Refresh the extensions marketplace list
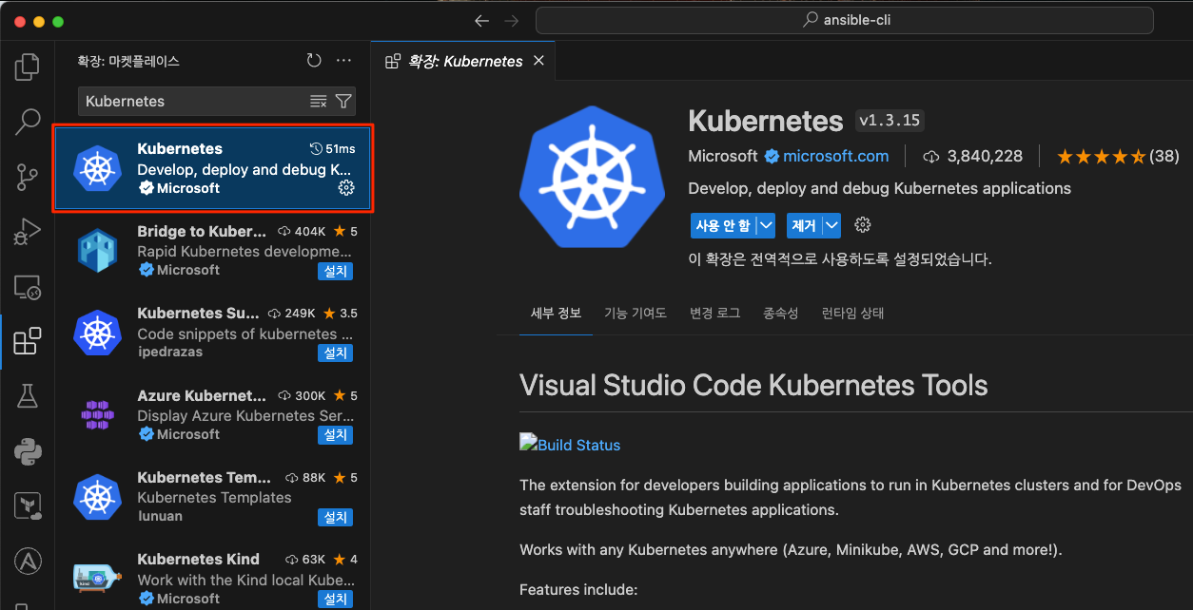 pos(315,61)
